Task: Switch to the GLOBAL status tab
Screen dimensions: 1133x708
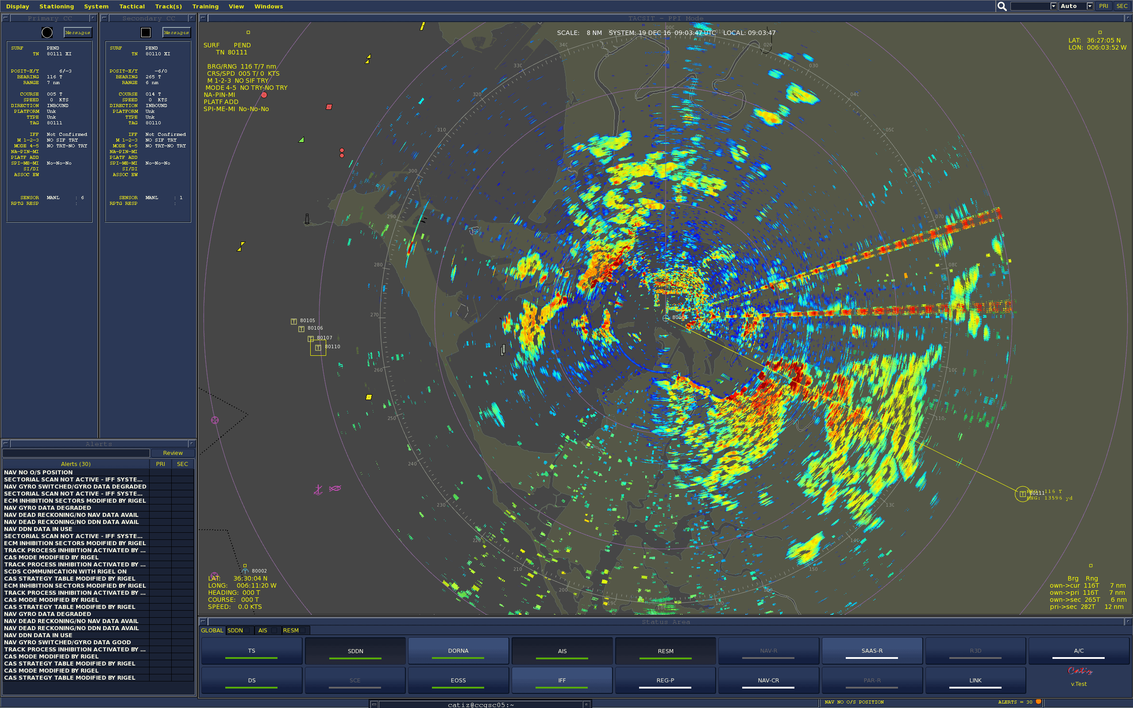Action: click(x=212, y=630)
